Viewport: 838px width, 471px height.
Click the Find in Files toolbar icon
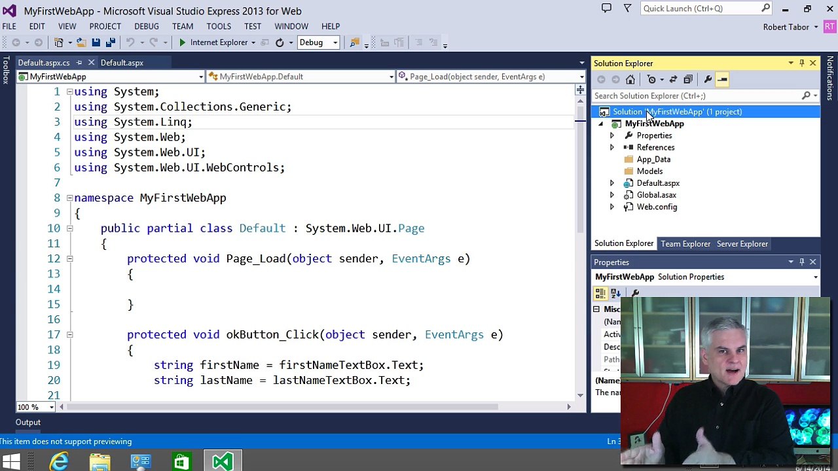click(x=354, y=43)
